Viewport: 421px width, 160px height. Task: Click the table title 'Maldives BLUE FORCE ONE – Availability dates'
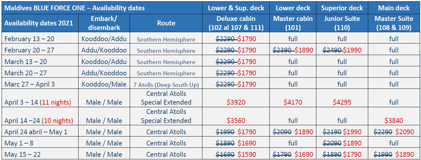pyautogui.click(x=75, y=8)
